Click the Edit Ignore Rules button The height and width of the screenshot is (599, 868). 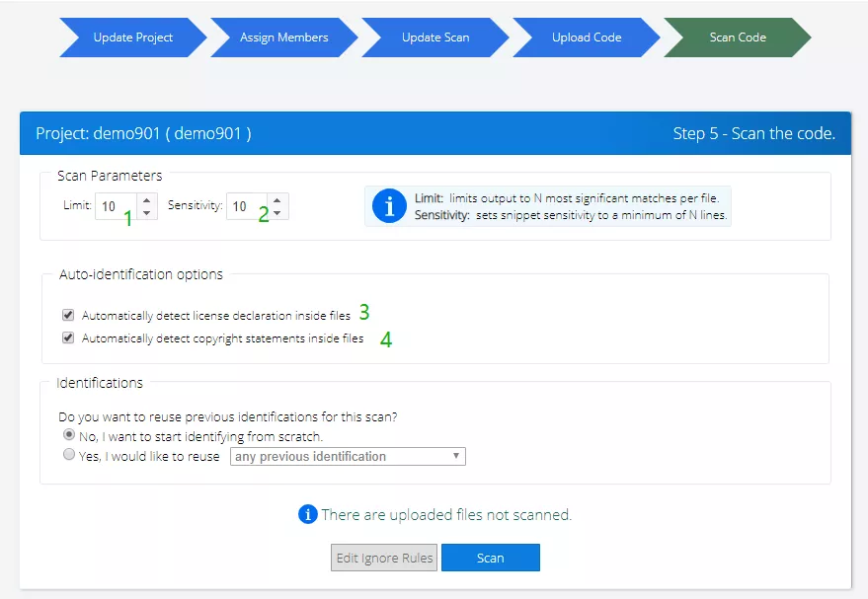[384, 558]
